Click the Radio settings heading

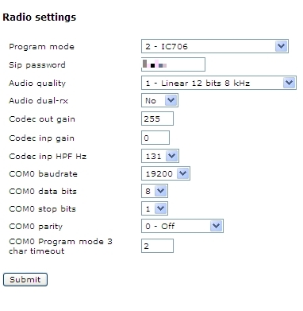40,17
